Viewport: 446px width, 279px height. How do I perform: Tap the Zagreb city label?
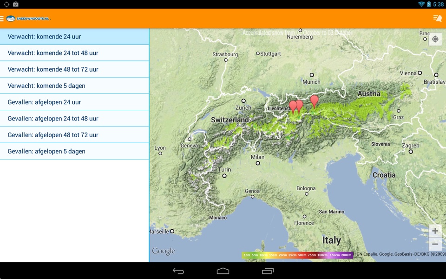coord(410,146)
